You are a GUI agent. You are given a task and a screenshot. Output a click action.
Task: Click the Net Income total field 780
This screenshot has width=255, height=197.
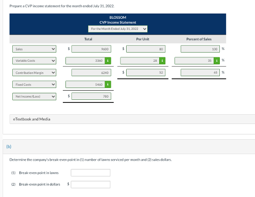click(x=91, y=96)
